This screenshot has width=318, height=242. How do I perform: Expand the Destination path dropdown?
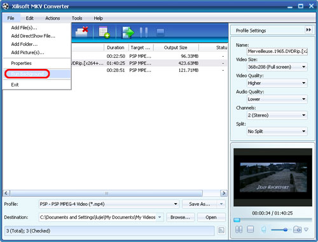(x=160, y=217)
